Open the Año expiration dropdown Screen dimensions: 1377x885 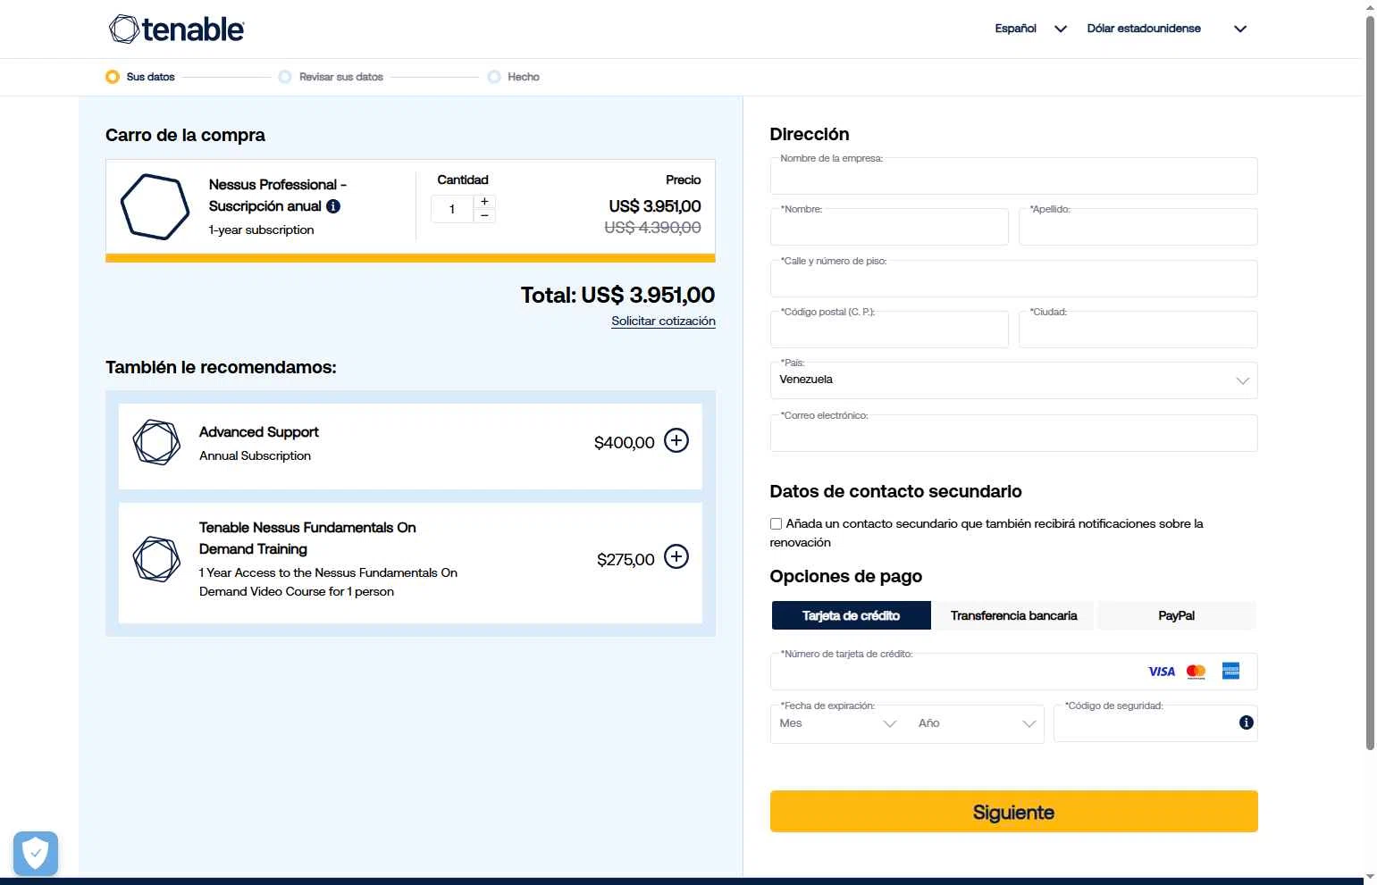tap(976, 723)
